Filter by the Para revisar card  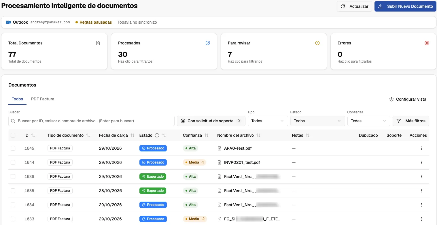[x=274, y=51]
